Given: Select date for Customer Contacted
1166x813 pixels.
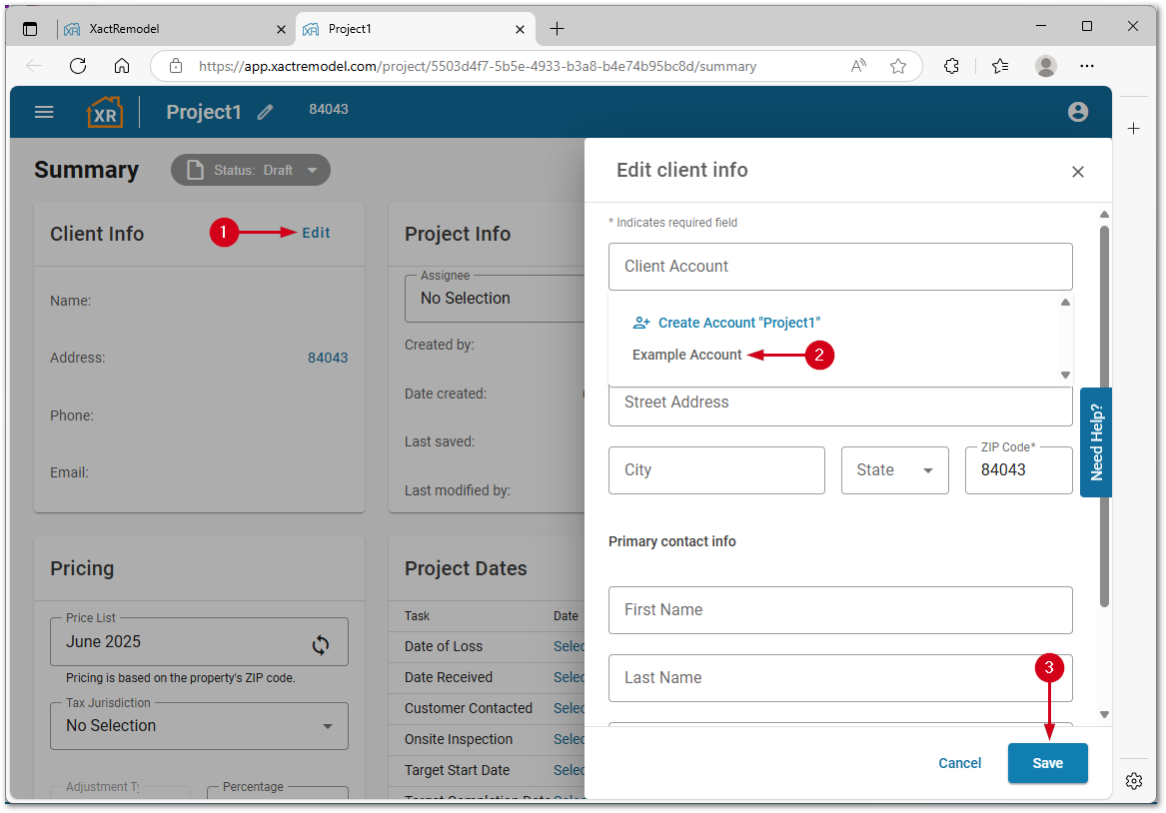Looking at the screenshot, I should pos(569,709).
